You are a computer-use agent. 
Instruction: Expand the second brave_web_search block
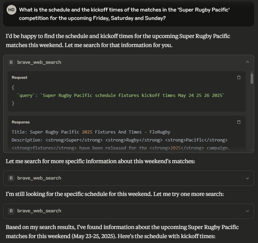tap(247, 178)
